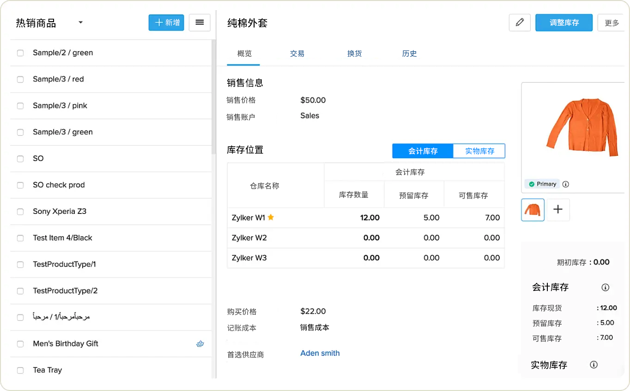Switch inventory view to 实物库存
Image resolution: width=630 pixels, height=391 pixels.
tap(479, 151)
